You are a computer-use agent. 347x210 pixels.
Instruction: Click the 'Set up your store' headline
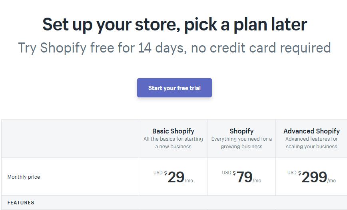tap(174, 24)
